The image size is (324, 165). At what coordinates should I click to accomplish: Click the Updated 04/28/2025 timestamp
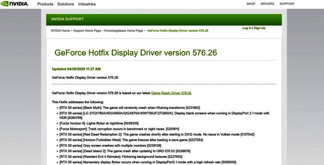pyautogui.click(x=76, y=69)
